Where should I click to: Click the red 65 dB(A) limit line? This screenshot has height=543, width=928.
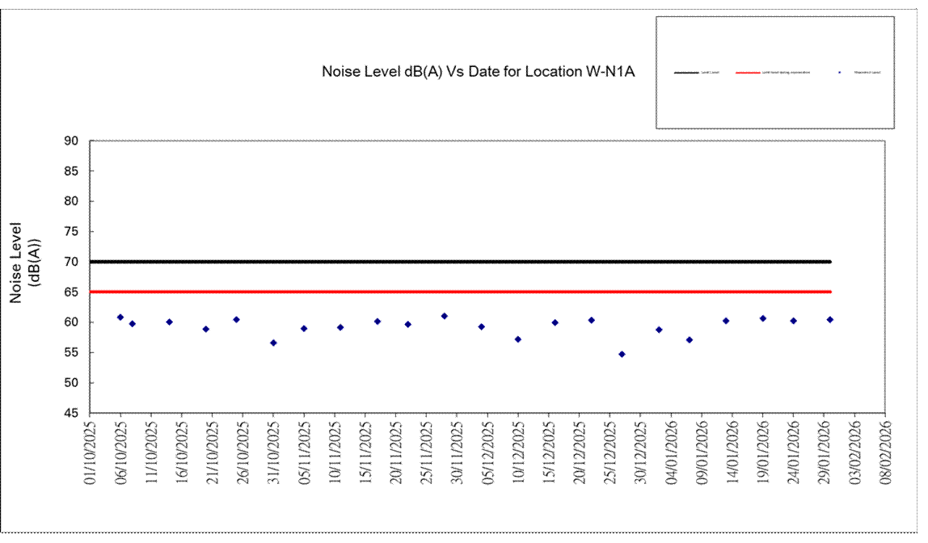[461, 292]
